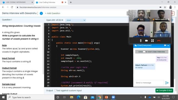Click Windows taskbar search box
The image size is (178, 100).
31,97
